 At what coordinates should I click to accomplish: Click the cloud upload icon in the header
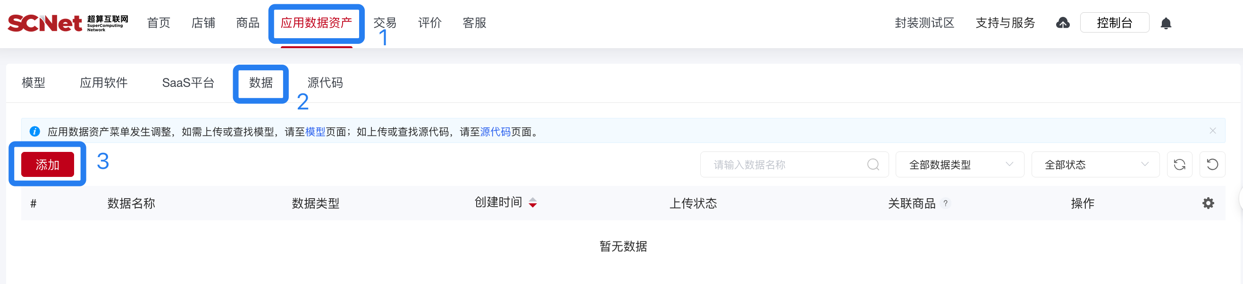point(1064,23)
